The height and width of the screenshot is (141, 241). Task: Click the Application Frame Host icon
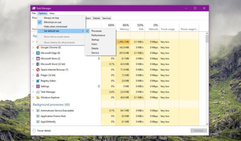click(x=38, y=116)
